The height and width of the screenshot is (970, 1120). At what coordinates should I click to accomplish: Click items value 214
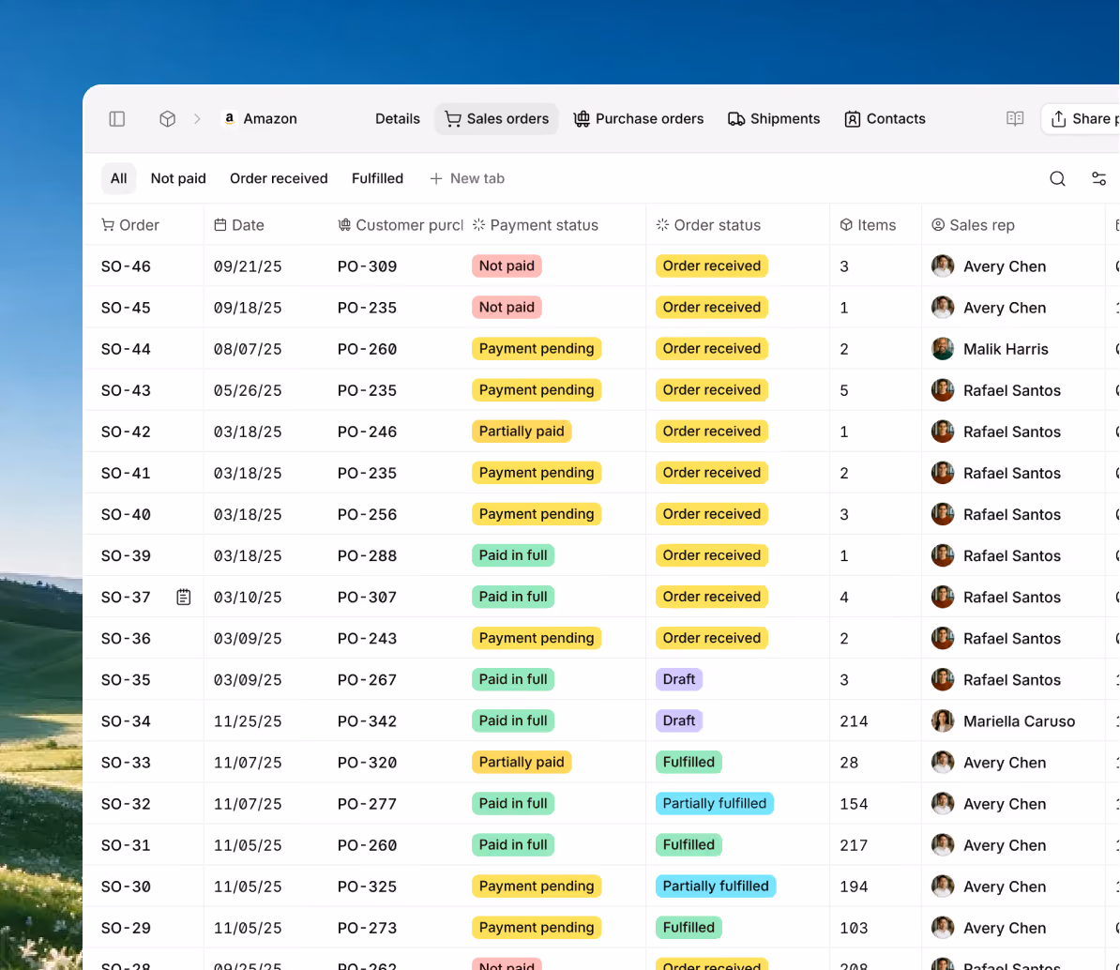click(x=854, y=721)
